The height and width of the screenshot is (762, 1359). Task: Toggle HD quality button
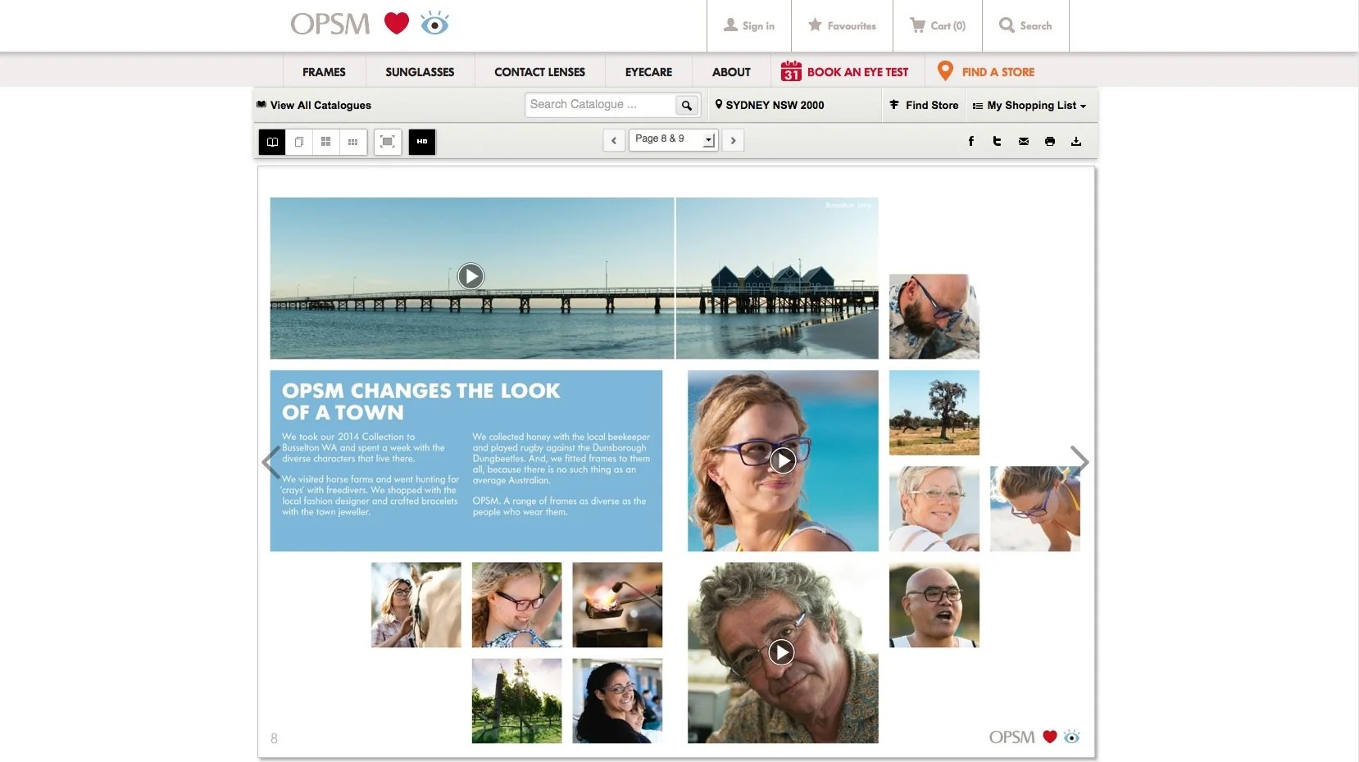[422, 142]
